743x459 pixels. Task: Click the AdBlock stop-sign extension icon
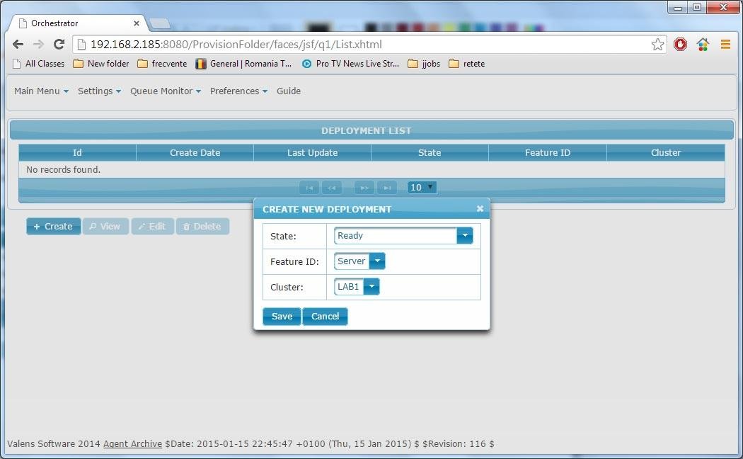click(x=680, y=44)
